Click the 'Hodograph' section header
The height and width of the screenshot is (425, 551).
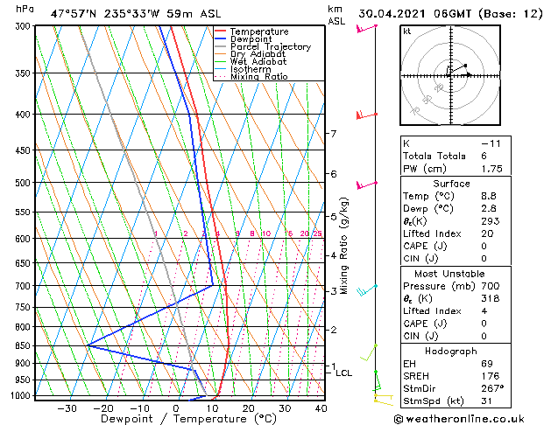click(450, 352)
